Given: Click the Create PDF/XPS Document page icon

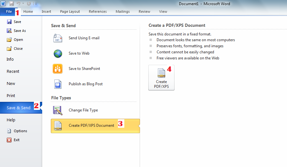Looking at the screenshot, I should [x=58, y=126].
